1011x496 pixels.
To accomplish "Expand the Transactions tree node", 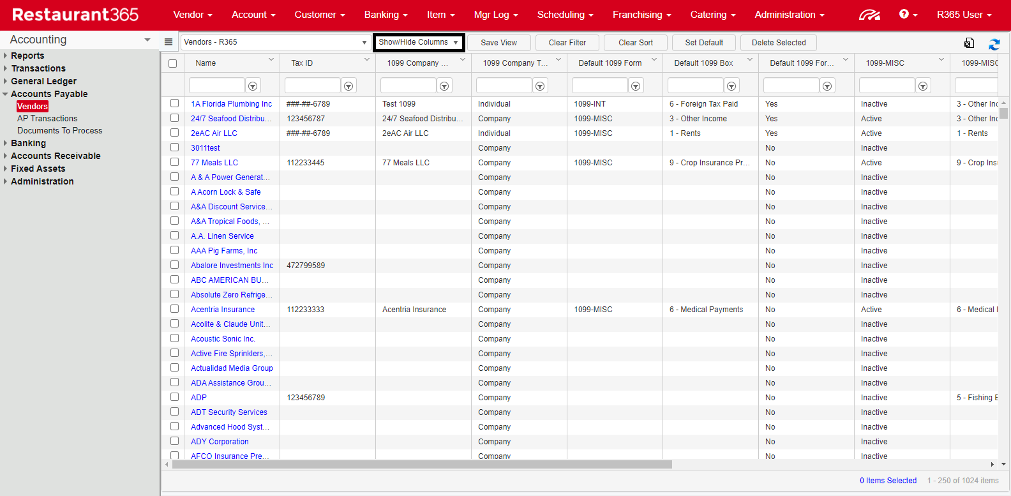I will [x=5, y=68].
